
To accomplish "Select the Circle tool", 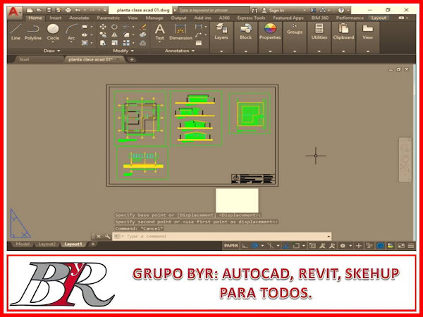I will [x=53, y=32].
